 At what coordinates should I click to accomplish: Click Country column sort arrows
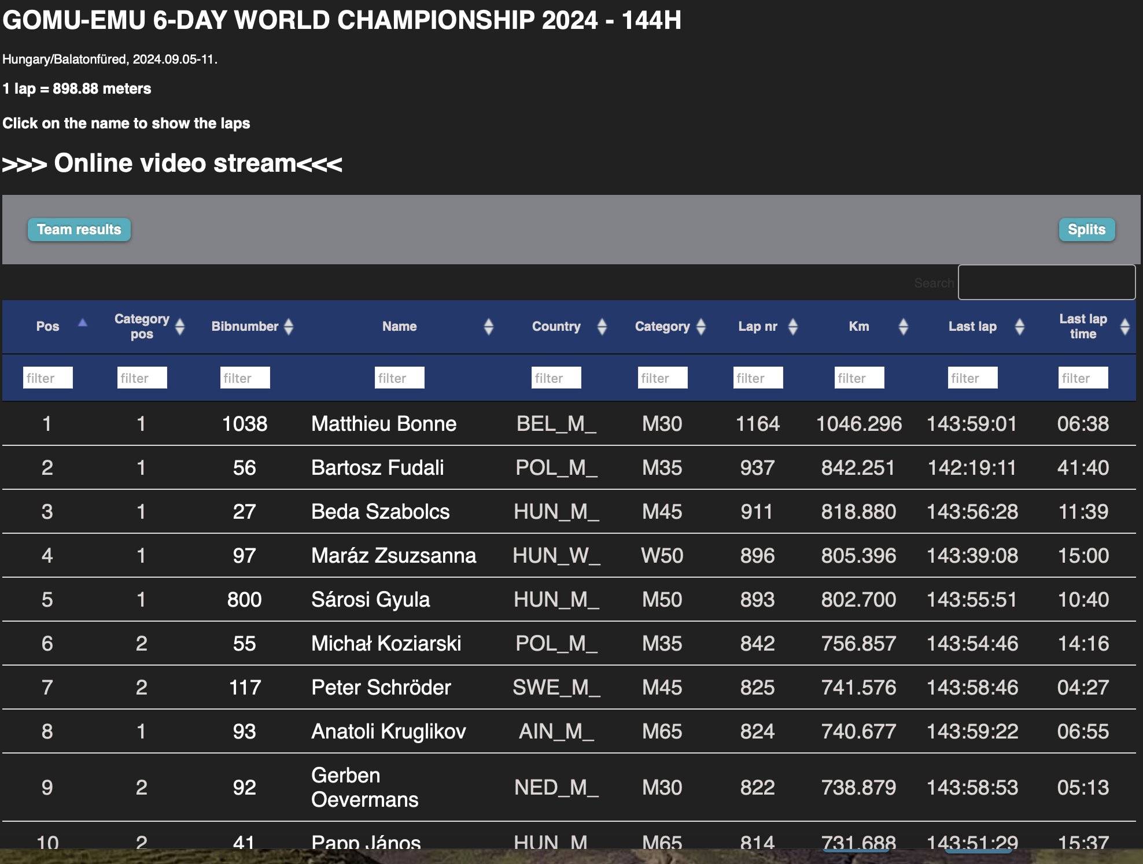pos(602,327)
